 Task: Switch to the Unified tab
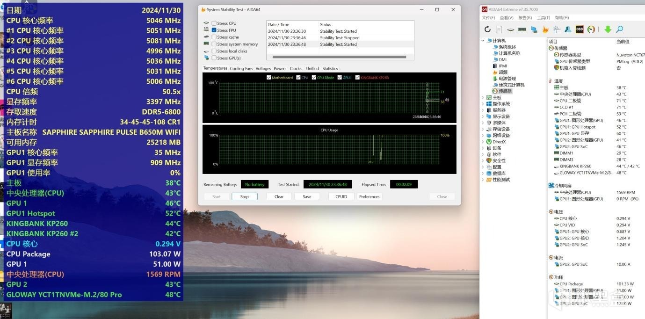tap(312, 68)
